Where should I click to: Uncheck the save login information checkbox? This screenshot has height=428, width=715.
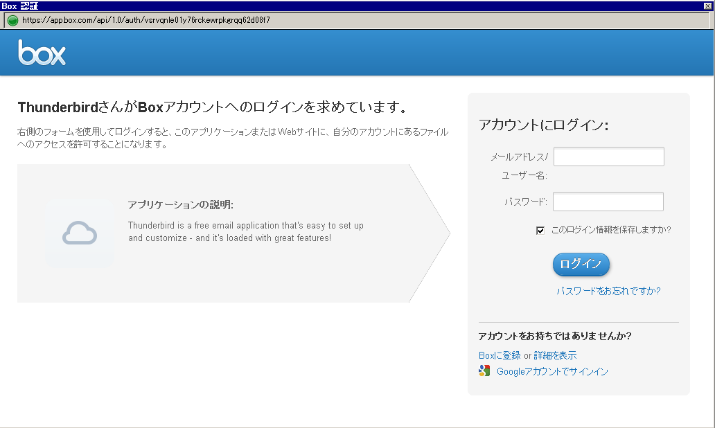coord(540,230)
